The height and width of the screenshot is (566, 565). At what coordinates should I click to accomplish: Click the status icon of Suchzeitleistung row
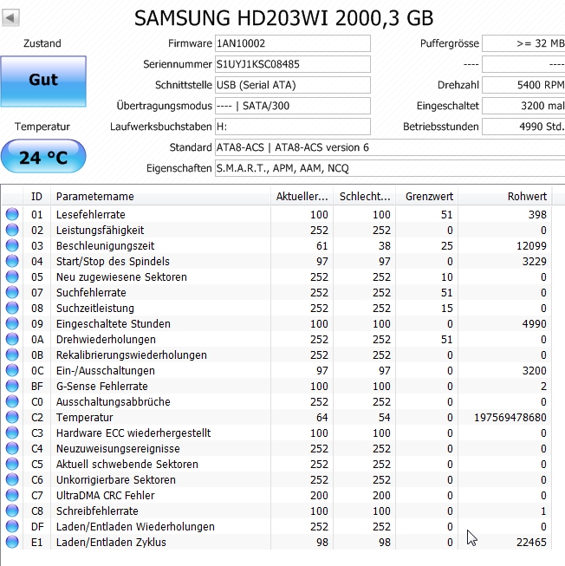(12, 308)
